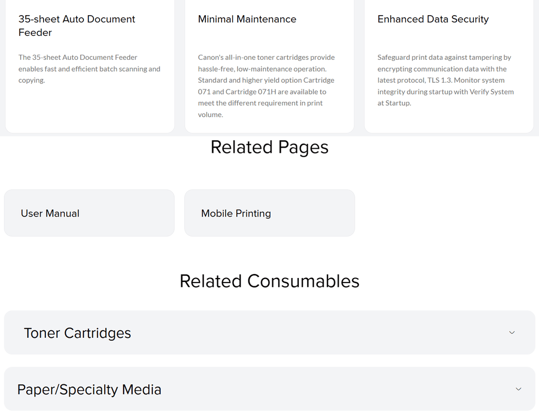This screenshot has width=539, height=415.
Task: Open the Mobile Printing page link
Action: pos(270,213)
